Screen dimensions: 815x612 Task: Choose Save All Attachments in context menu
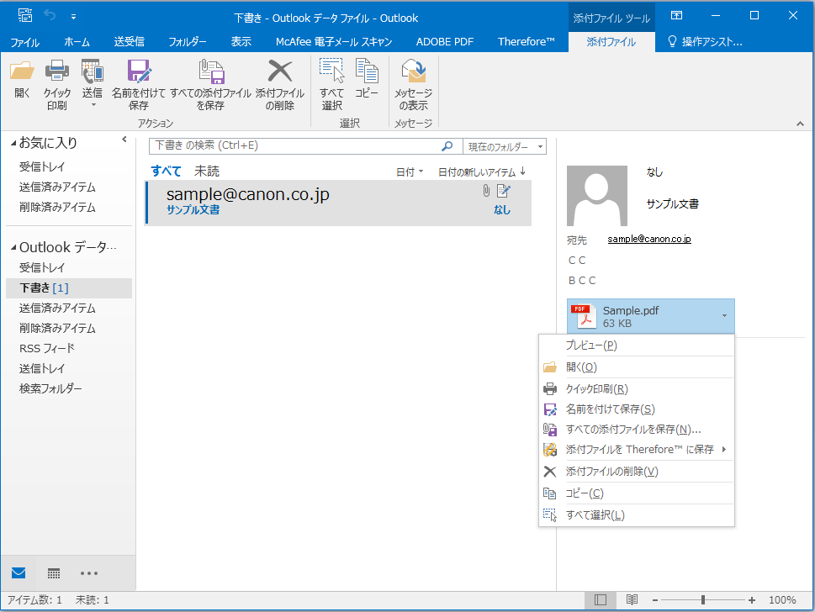pyautogui.click(x=636, y=429)
